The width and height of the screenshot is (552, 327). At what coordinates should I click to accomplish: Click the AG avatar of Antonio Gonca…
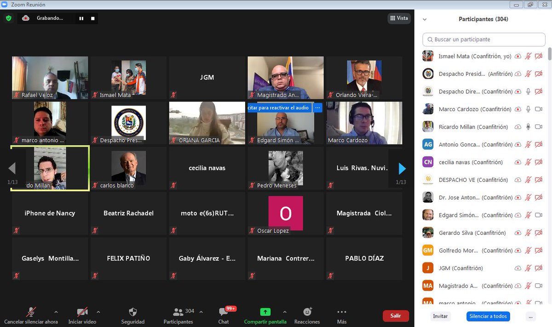point(428,144)
